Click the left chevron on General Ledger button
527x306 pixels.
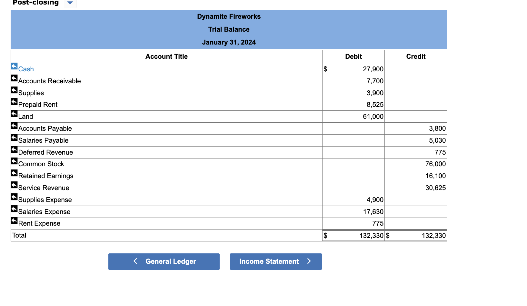[135, 261]
